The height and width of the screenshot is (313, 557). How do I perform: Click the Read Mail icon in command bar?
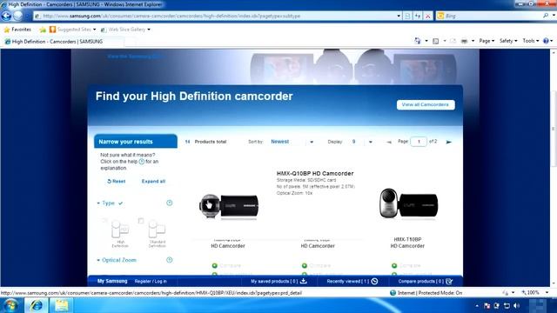453,41
